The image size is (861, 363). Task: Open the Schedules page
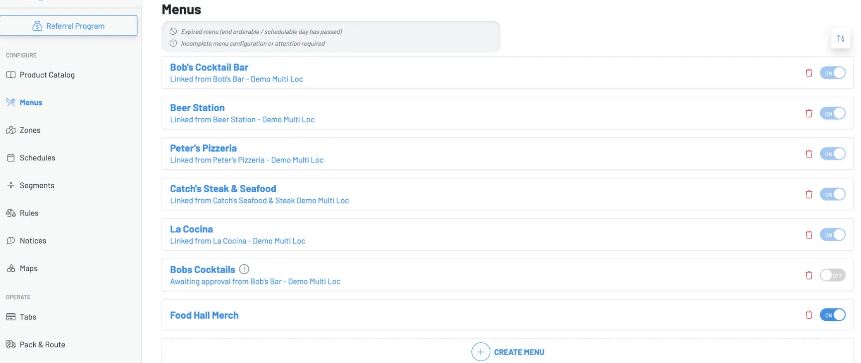tap(37, 158)
